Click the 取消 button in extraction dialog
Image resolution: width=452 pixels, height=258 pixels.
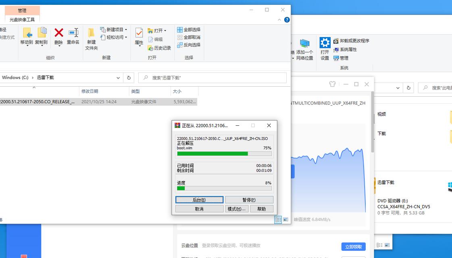tap(199, 209)
